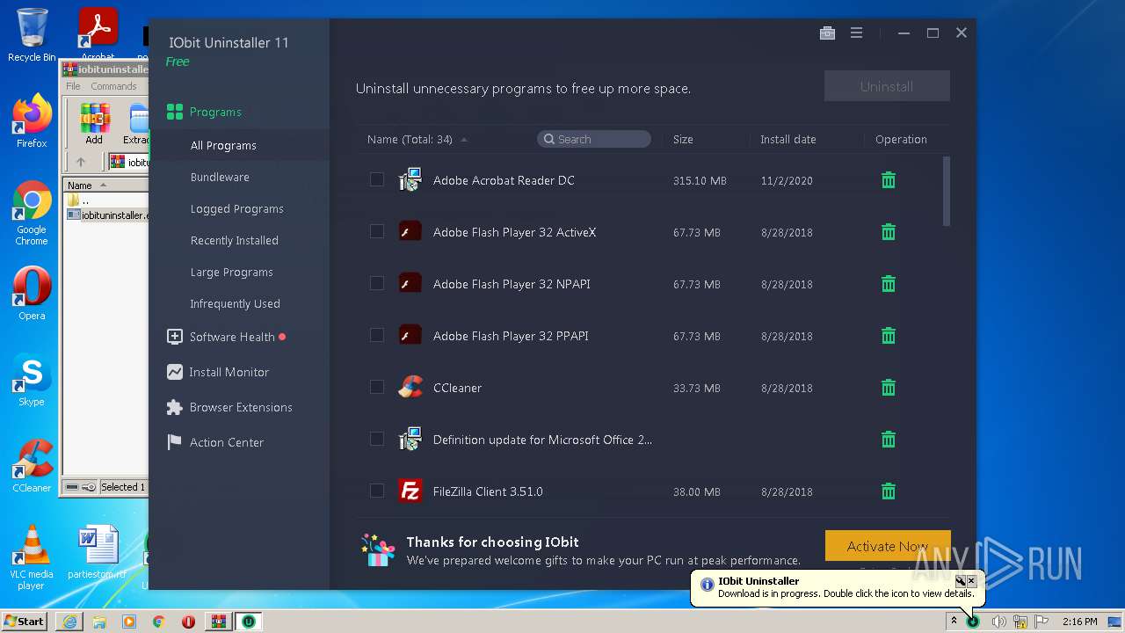Click the trash icon for FileZilla Client 3.51.0
The image size is (1125, 633).
click(x=889, y=491)
